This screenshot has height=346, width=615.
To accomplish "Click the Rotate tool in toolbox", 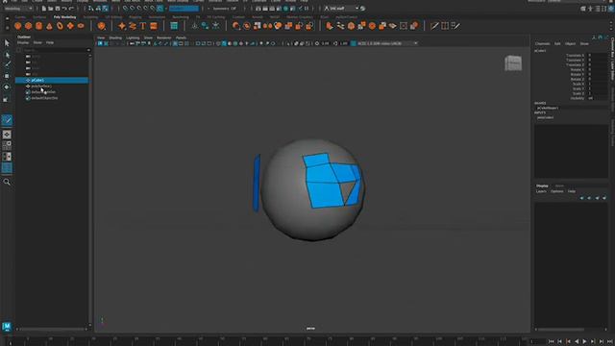I will coord(7,87).
